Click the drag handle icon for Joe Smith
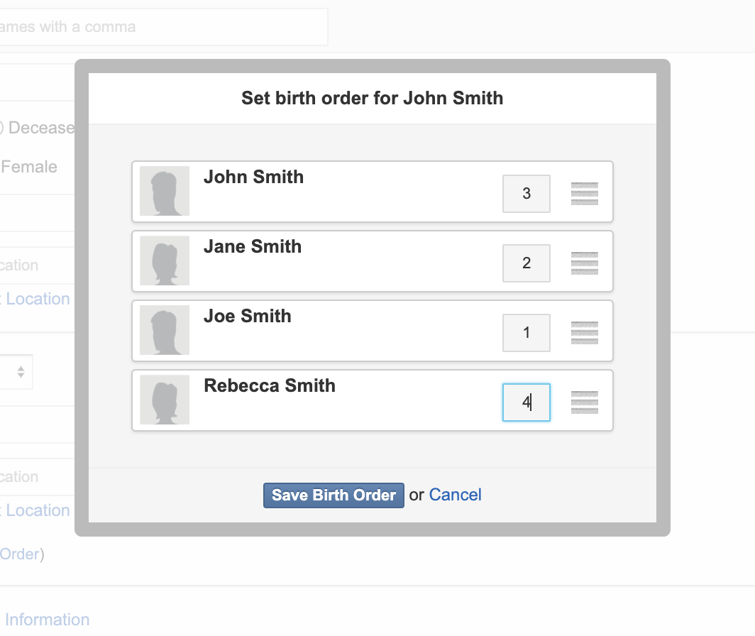This screenshot has width=755, height=636. (585, 332)
